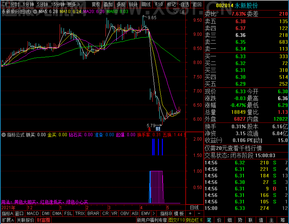Switch indicator to DMI

coord(46,214)
